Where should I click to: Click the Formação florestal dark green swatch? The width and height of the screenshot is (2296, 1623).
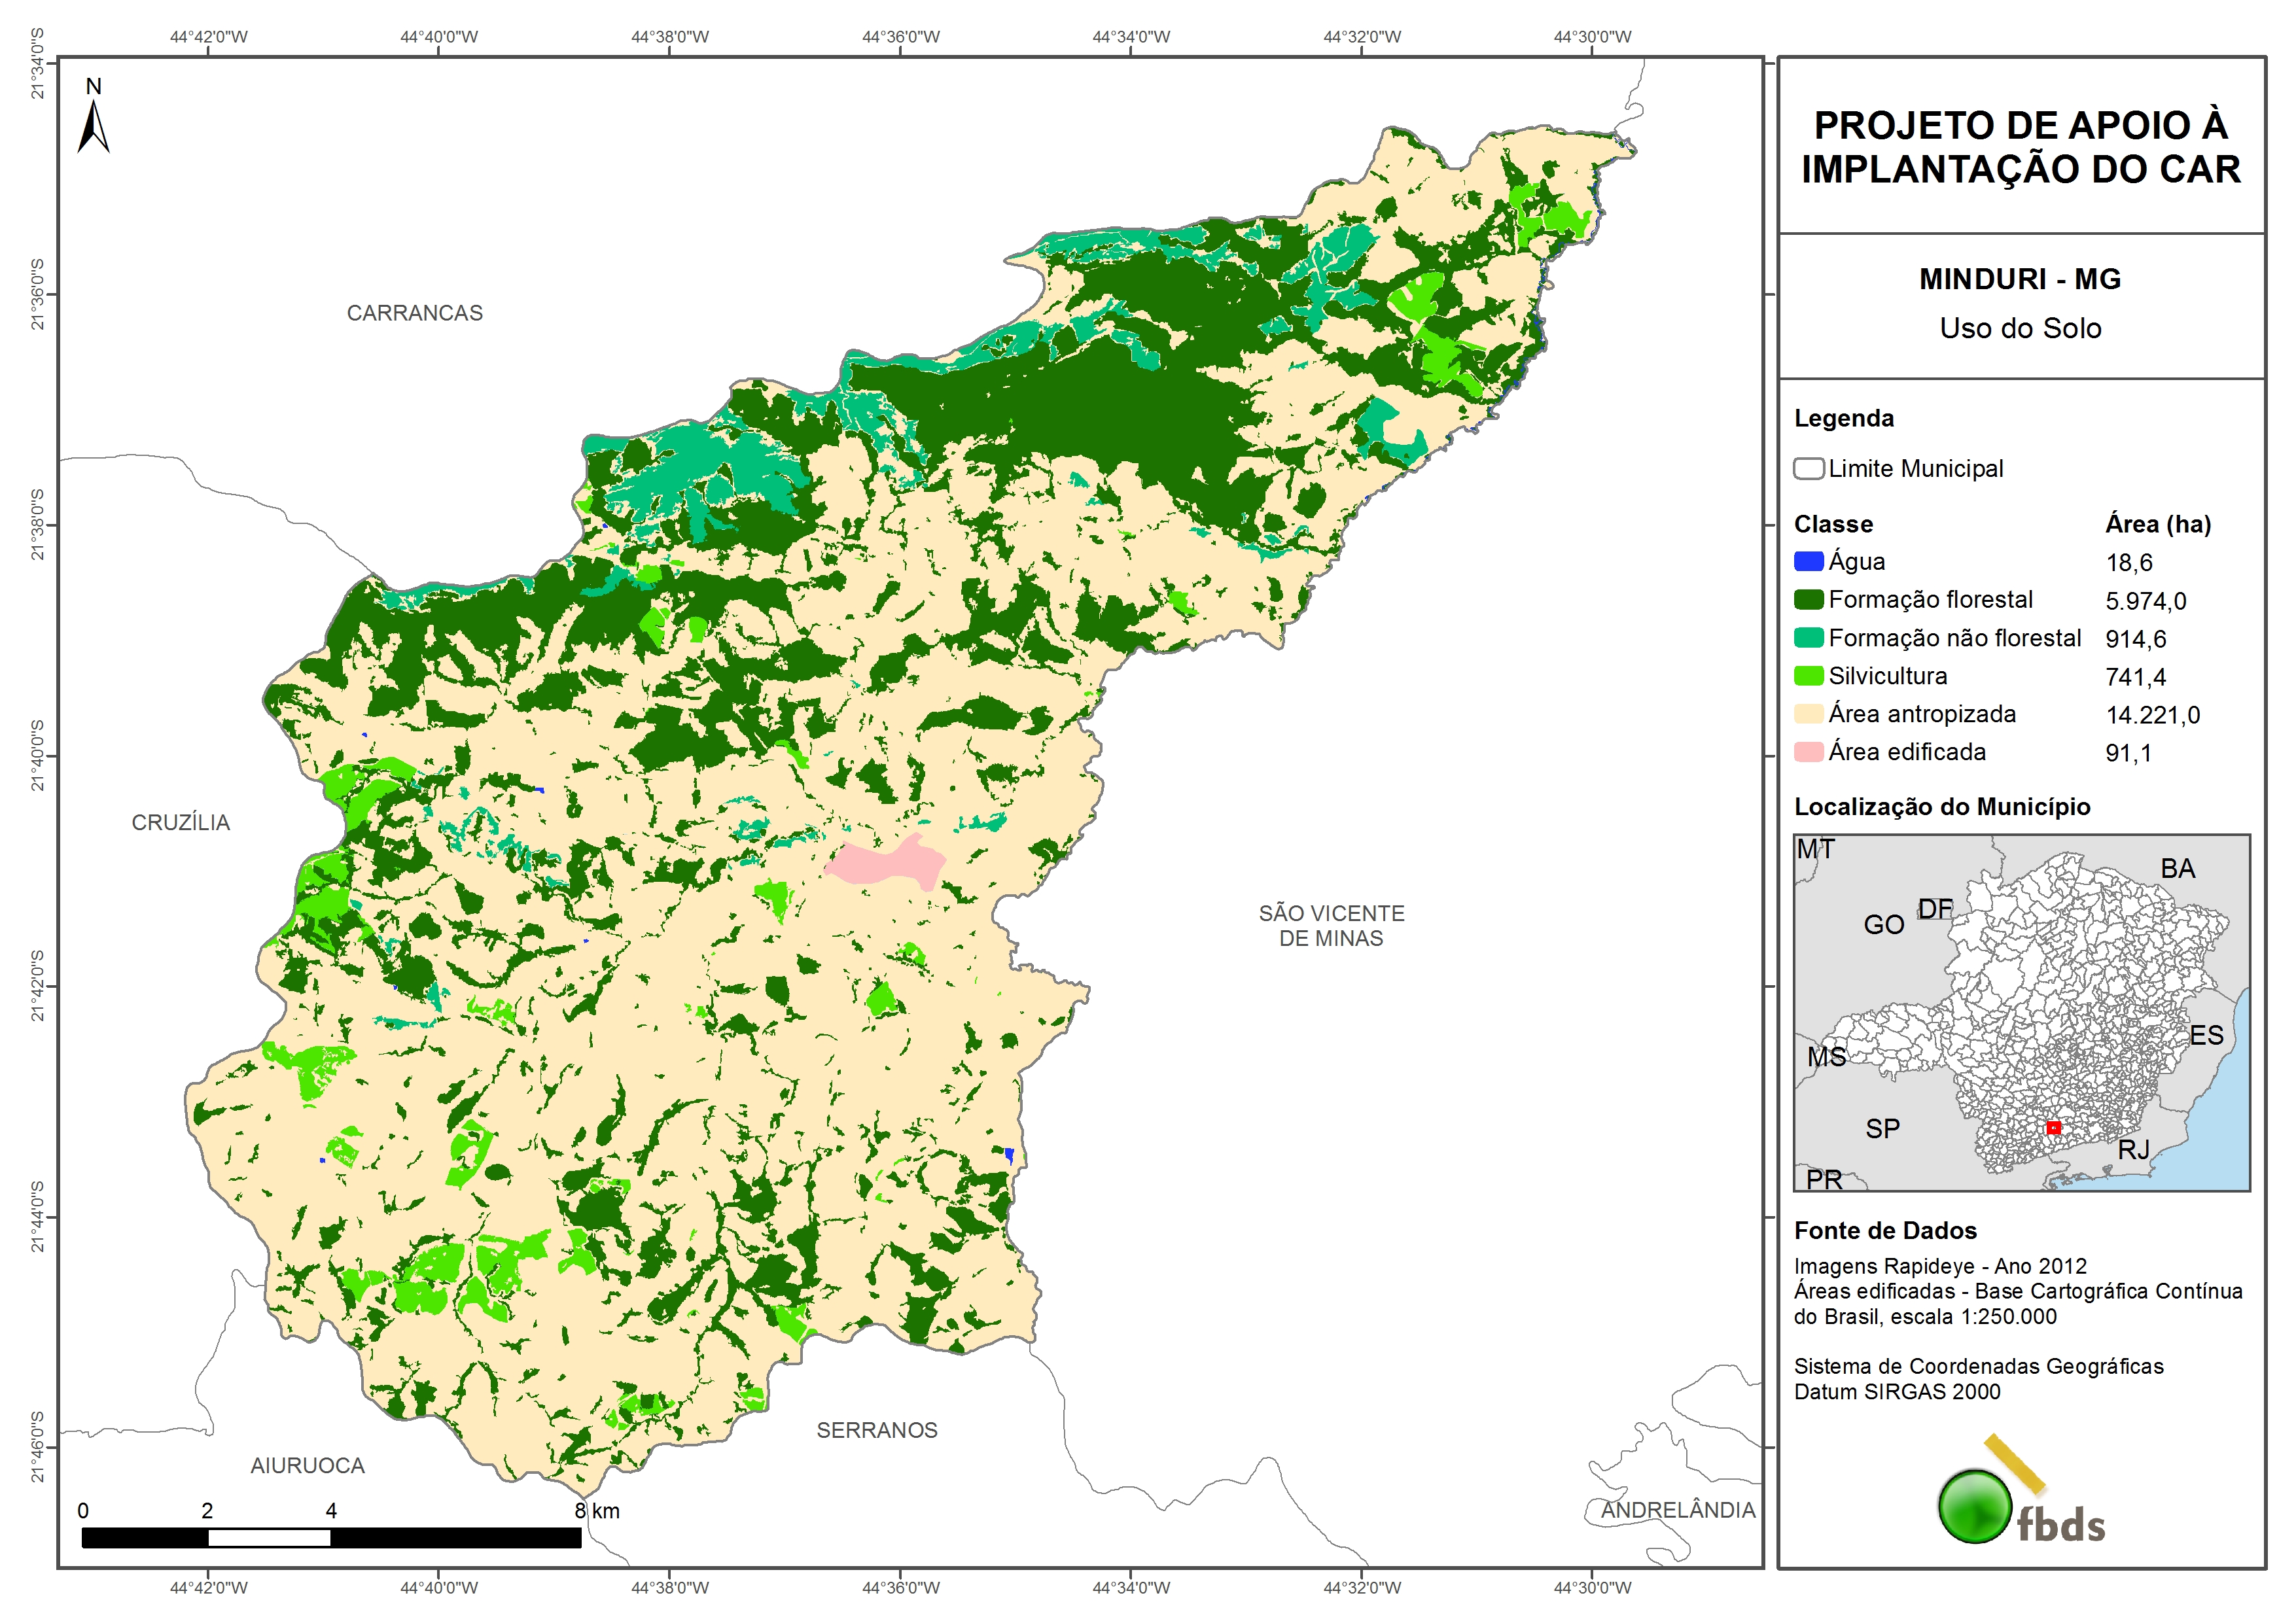(x=1808, y=599)
